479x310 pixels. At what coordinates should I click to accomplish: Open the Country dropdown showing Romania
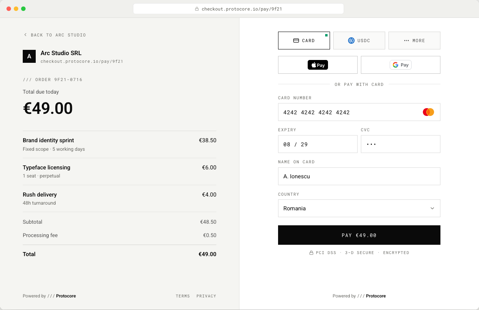[359, 209]
